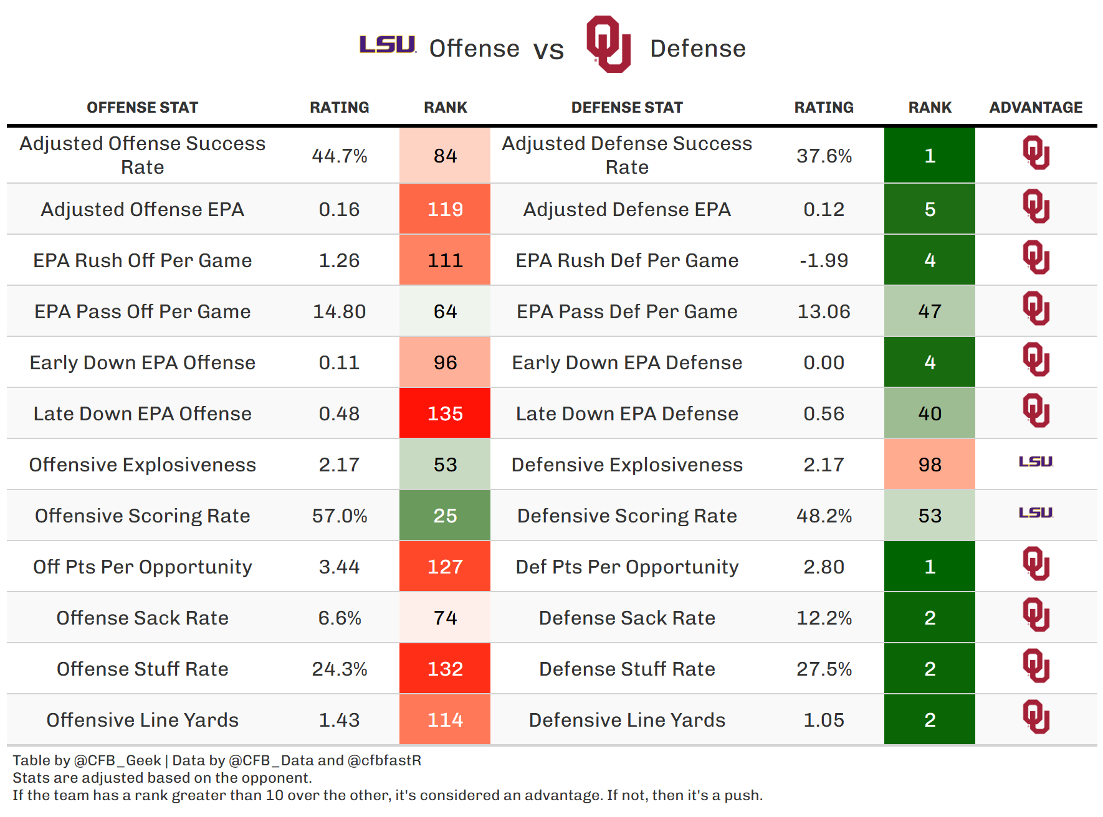Click Oklahoma logo in the Adjusted Defense EPA row

coord(1036,207)
